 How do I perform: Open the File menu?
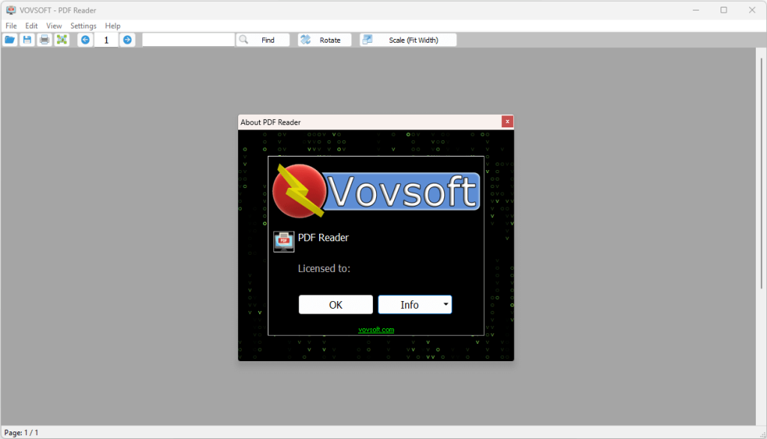point(11,25)
